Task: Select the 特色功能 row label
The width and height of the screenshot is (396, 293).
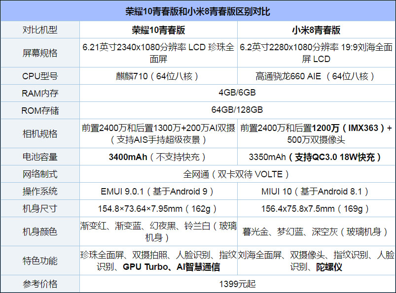Action: coord(40,260)
